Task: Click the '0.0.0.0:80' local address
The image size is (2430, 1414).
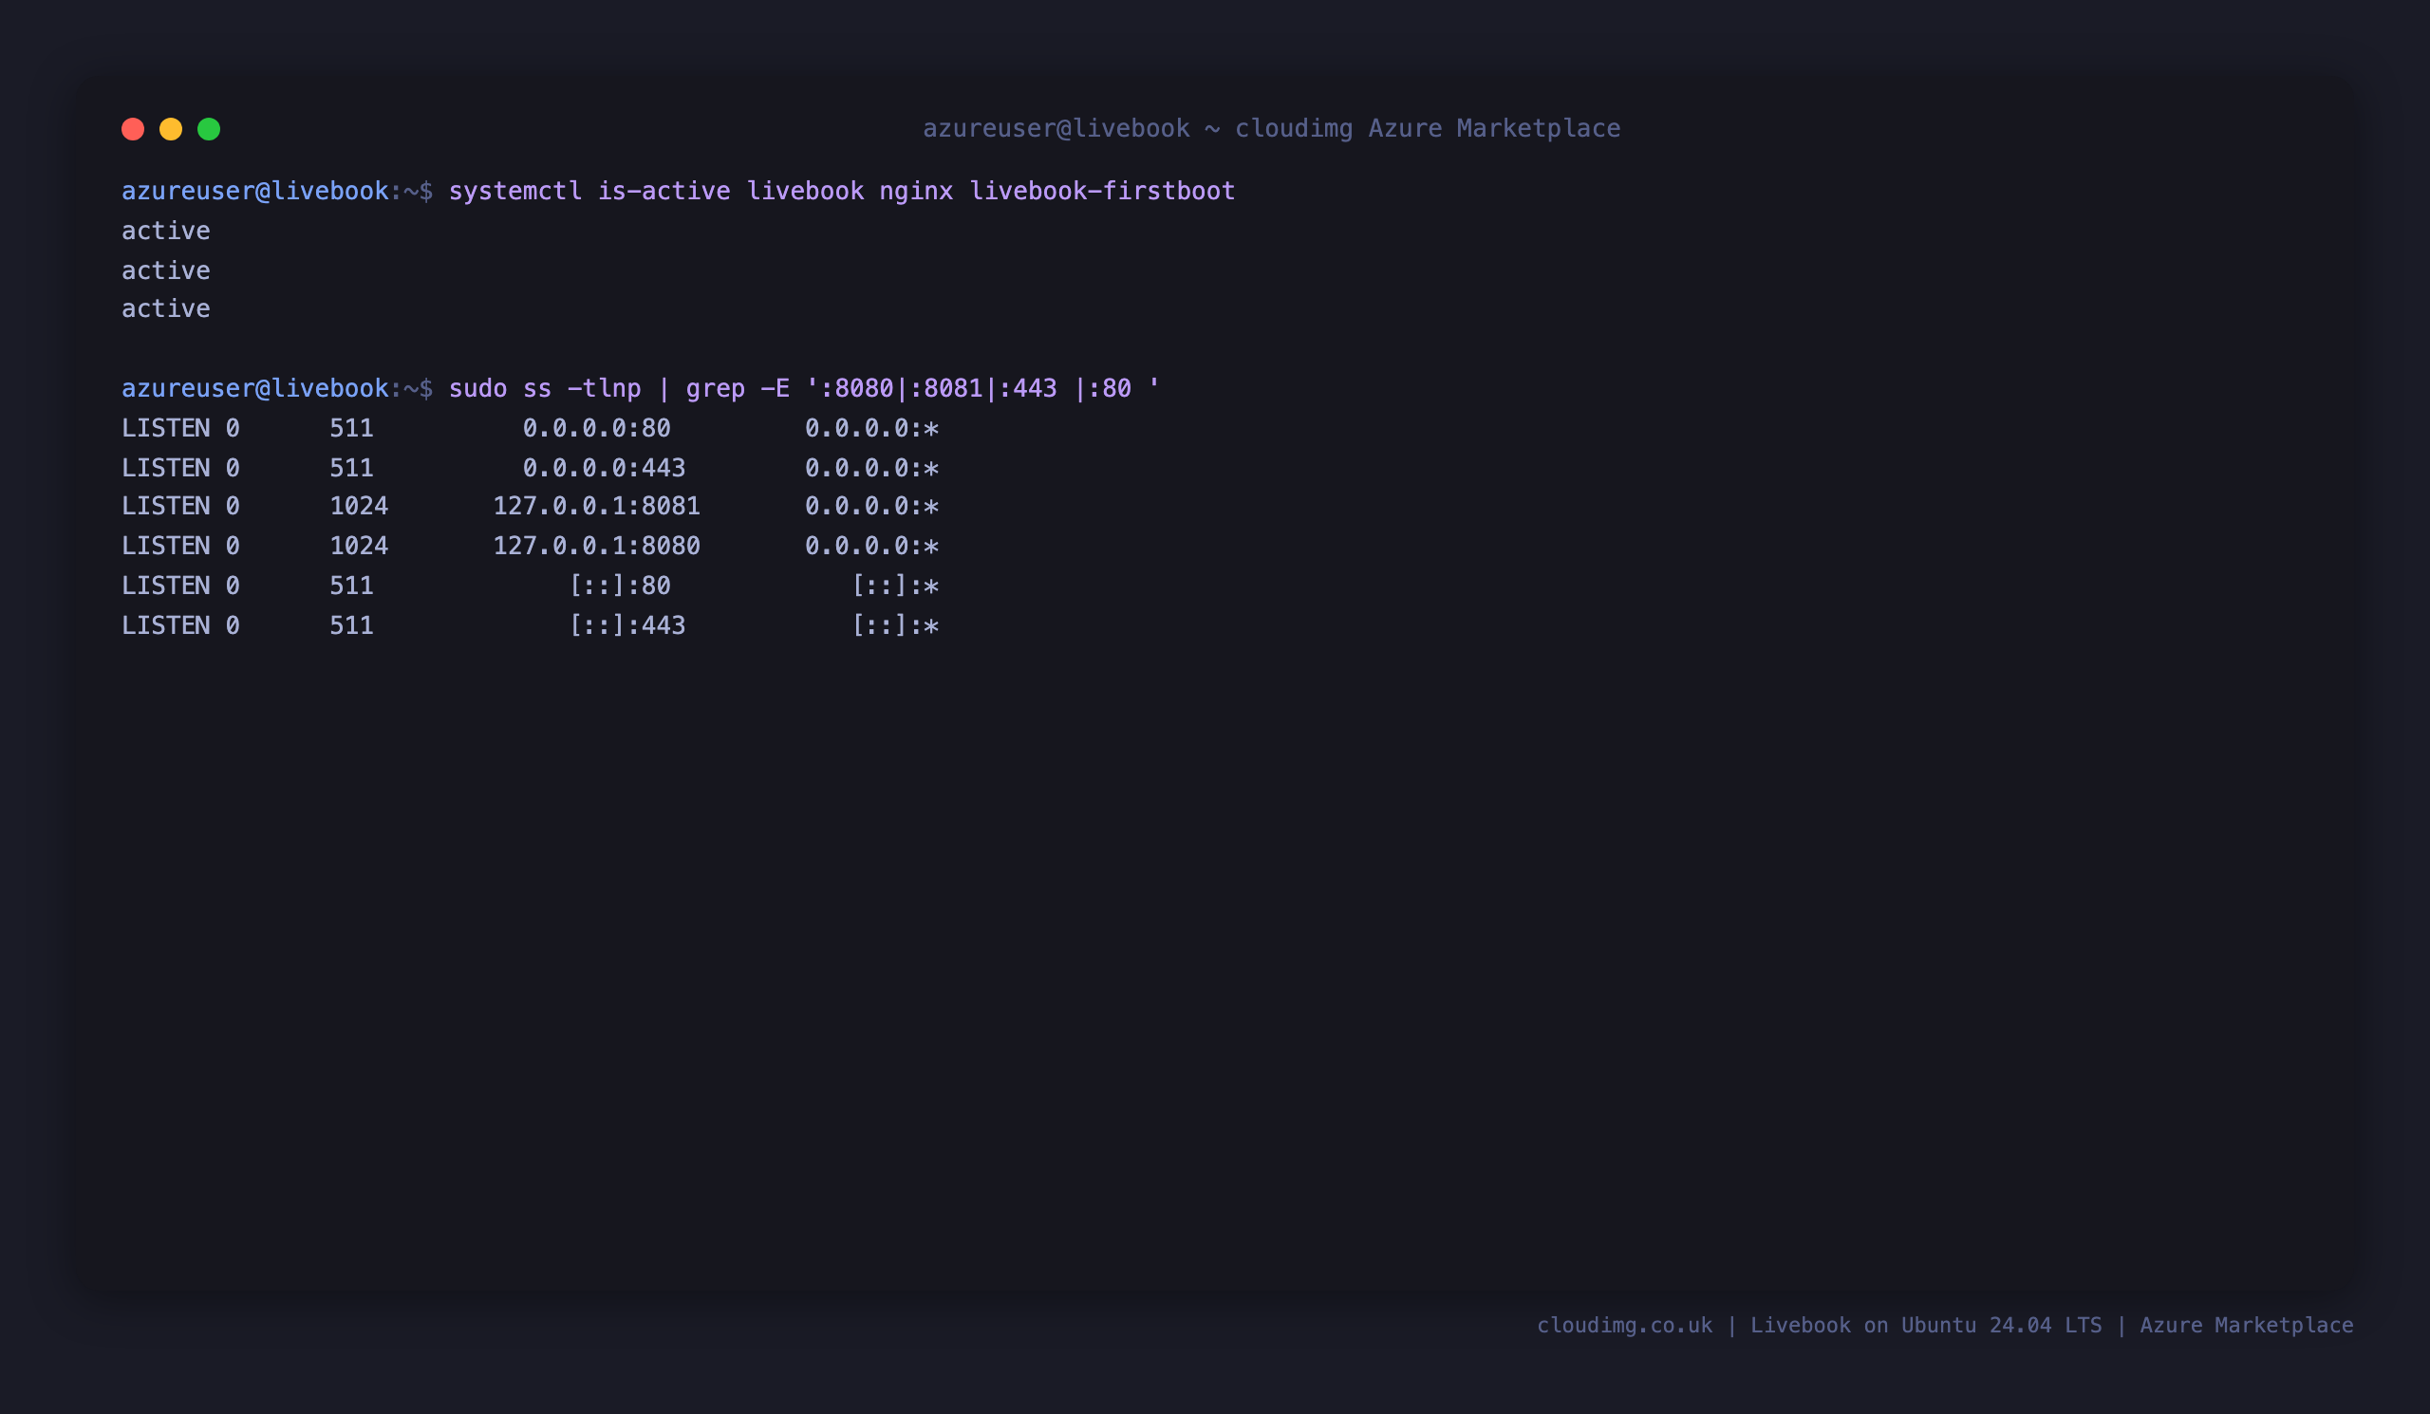Action: tap(597, 428)
